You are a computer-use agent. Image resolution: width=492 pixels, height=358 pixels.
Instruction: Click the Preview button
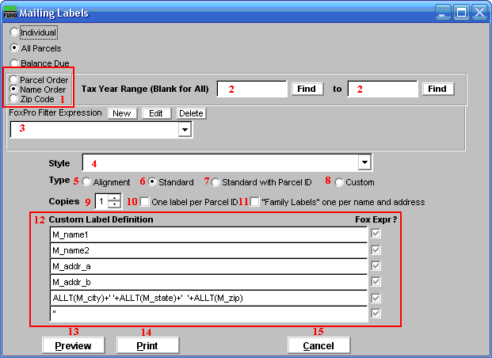[x=73, y=345]
